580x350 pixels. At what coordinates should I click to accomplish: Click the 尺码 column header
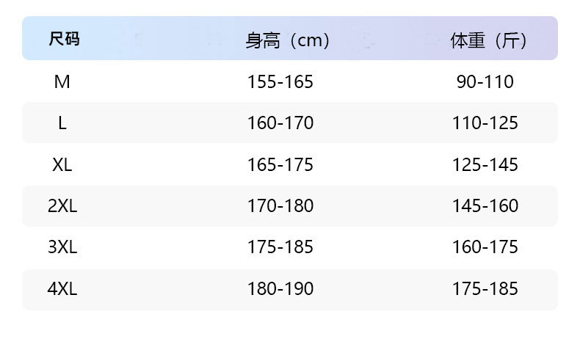(64, 39)
